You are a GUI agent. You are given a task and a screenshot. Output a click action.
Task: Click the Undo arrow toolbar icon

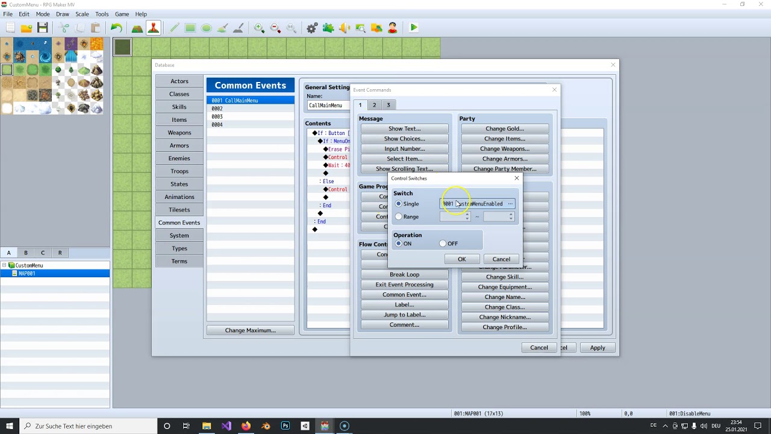116,28
